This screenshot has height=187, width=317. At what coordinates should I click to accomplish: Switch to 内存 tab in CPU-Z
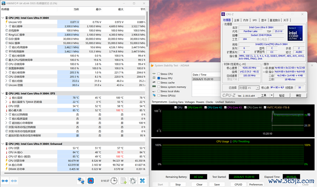(x=246, y=20)
